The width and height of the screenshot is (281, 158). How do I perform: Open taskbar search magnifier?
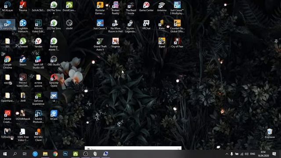point(15,154)
